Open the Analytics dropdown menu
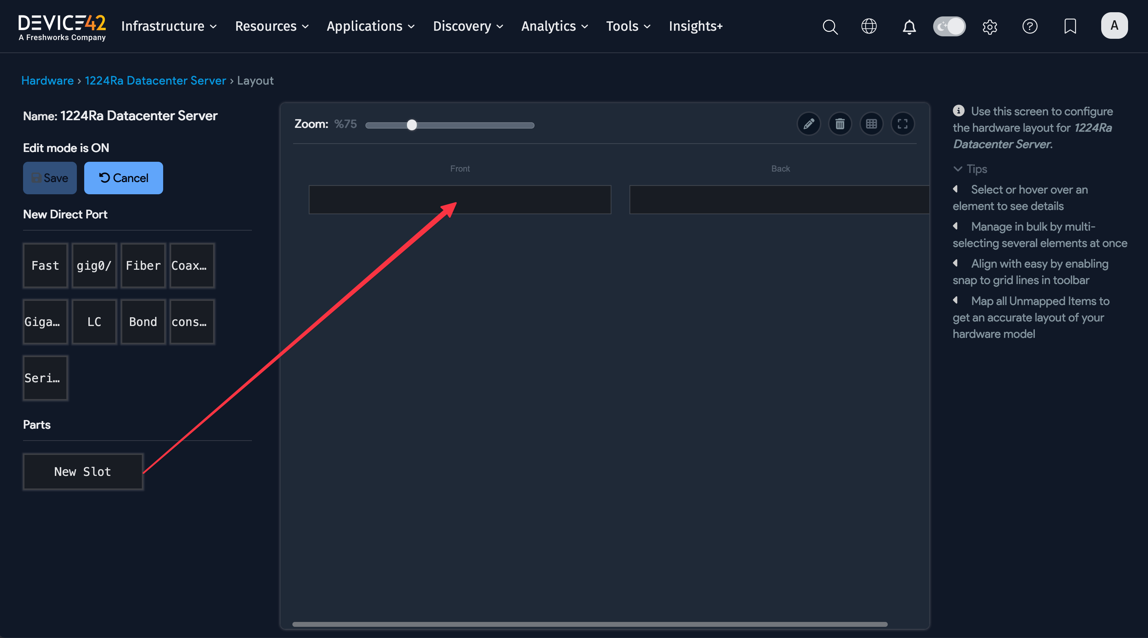This screenshot has height=638, width=1148. tap(554, 26)
